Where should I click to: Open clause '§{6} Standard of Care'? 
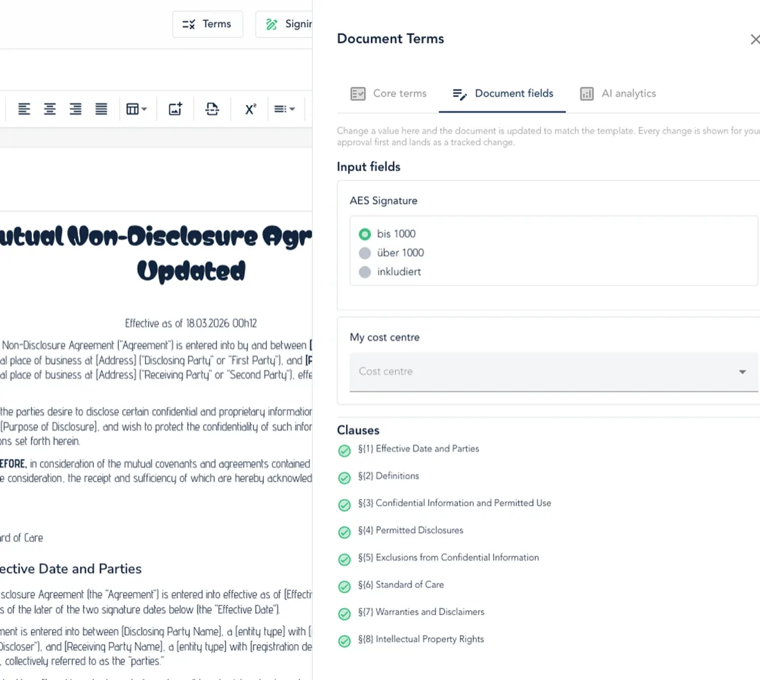point(401,585)
